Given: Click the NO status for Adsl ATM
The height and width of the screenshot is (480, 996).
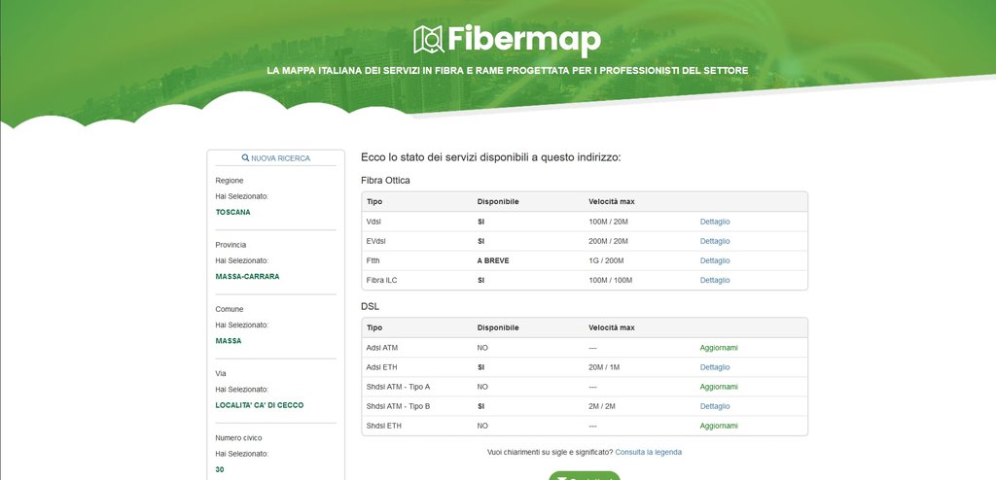Looking at the screenshot, I should pos(482,348).
